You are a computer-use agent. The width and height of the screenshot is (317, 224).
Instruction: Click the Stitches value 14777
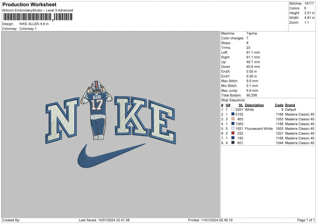(309, 4)
